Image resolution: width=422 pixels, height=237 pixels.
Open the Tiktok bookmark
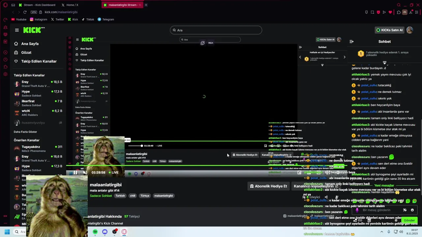[x=88, y=19]
